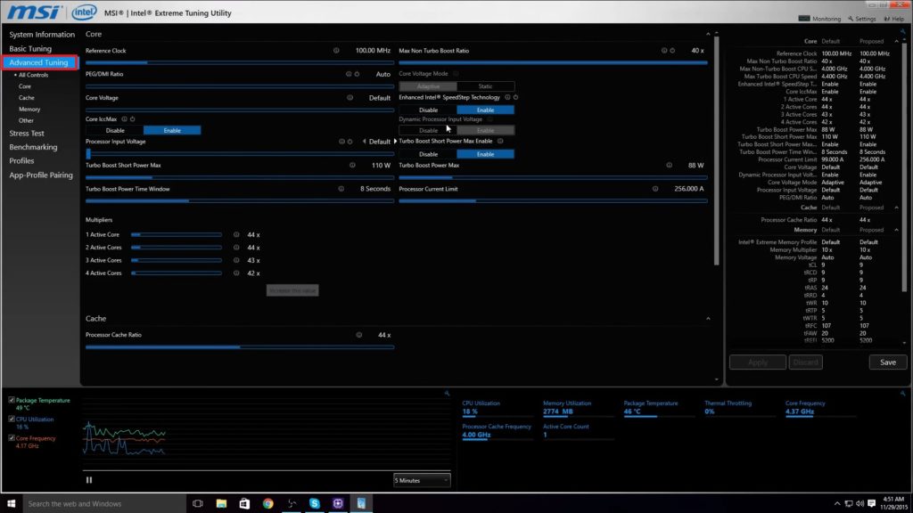Screen dimensions: 913x513
Task: Click the Processor Cache Ratio info icon
Action: pos(359,335)
